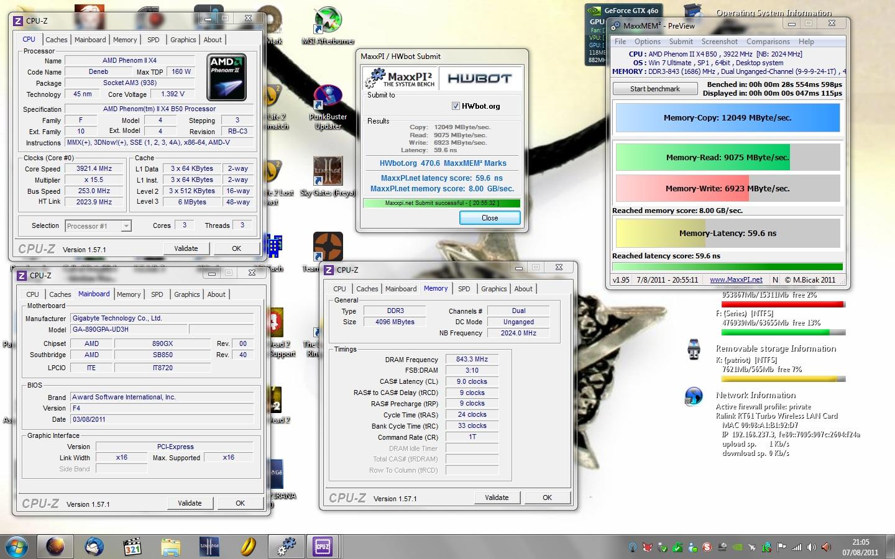
Task: Open About tab in the top-left CPU-Z window
Action: tap(213, 40)
